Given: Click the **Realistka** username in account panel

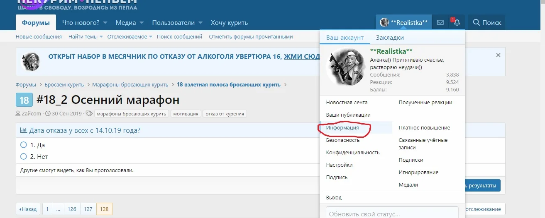Looking at the screenshot, I should pyautogui.click(x=391, y=51).
